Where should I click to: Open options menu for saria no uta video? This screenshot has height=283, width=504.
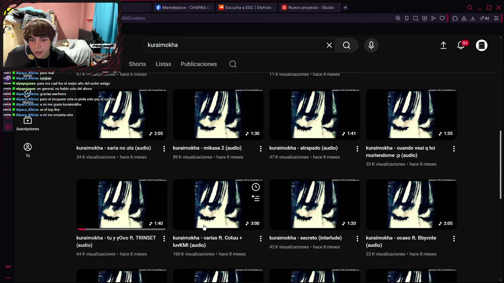click(x=164, y=149)
